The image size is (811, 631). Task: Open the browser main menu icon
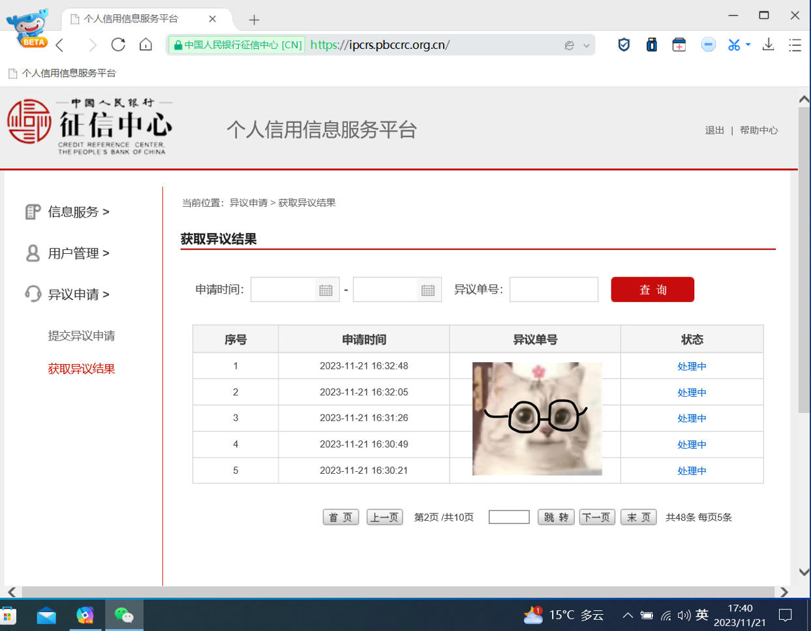[x=795, y=44]
